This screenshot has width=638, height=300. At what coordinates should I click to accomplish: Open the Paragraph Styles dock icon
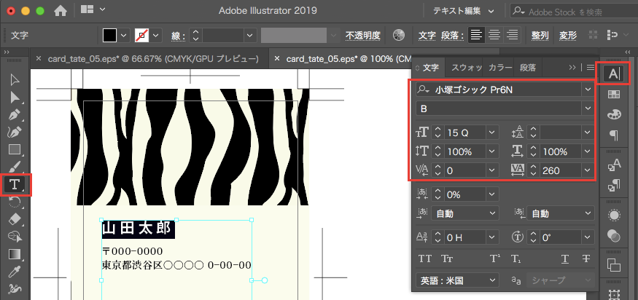[614, 186]
